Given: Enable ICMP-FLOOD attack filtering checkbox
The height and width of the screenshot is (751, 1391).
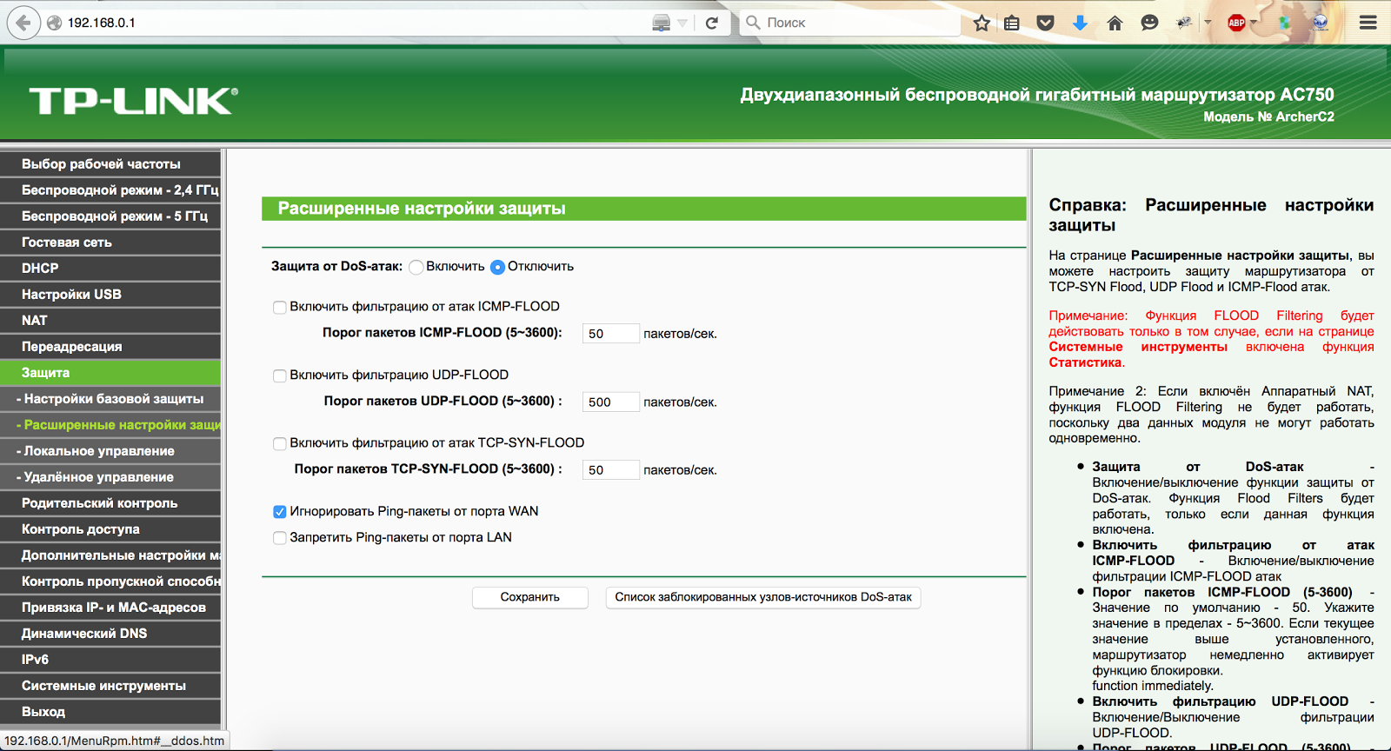Looking at the screenshot, I should (x=280, y=307).
